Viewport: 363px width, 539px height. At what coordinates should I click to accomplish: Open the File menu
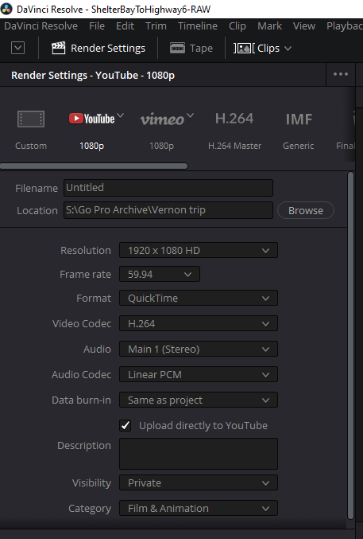97,26
